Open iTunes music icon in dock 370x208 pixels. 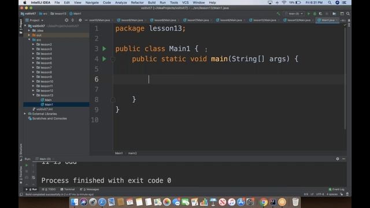231,202
